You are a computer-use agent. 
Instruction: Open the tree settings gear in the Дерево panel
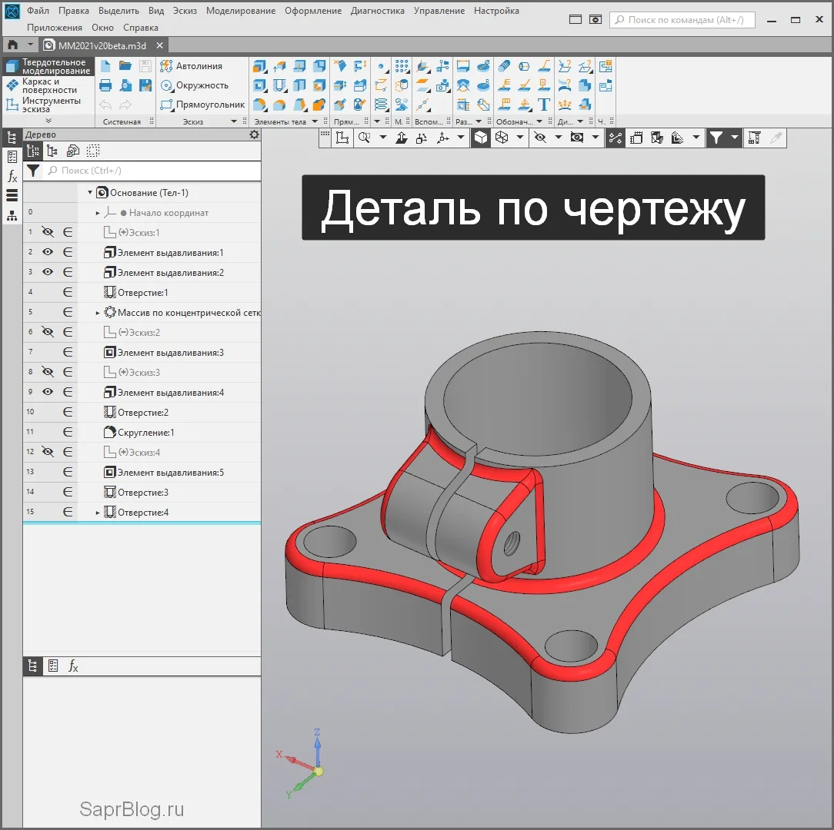(x=254, y=134)
